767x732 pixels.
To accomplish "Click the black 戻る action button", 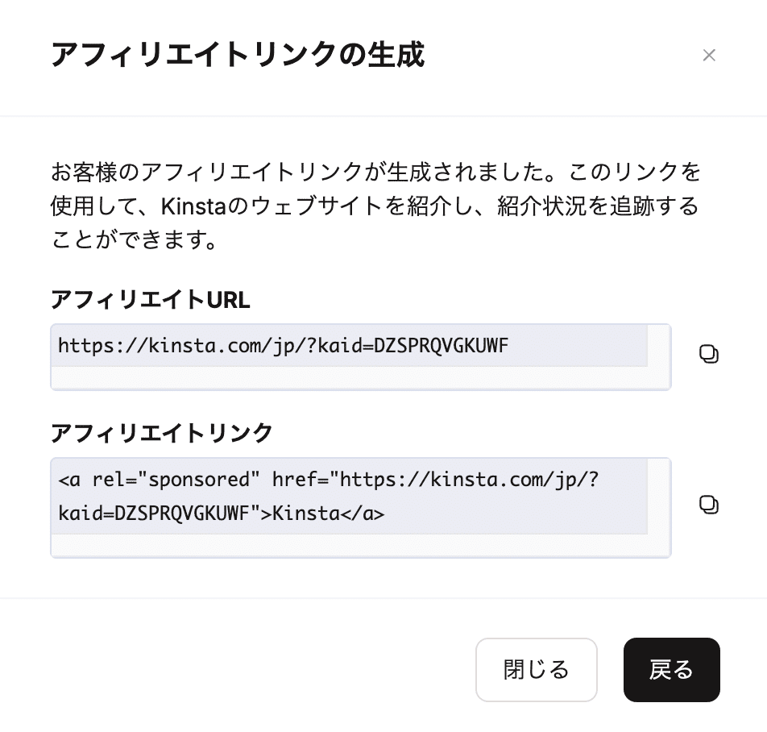I will pos(671,670).
